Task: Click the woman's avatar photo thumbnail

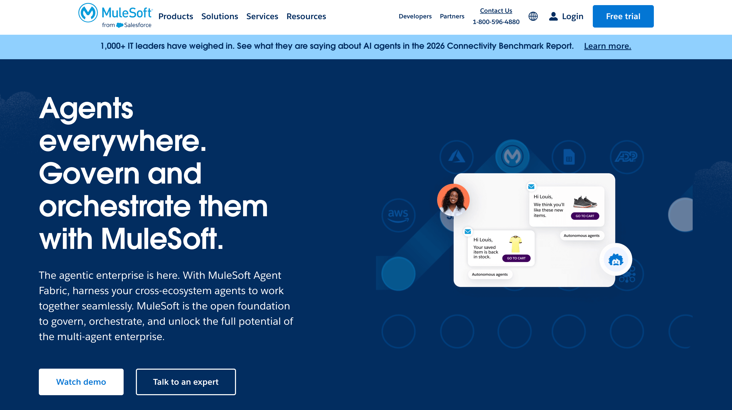Action: (x=453, y=200)
